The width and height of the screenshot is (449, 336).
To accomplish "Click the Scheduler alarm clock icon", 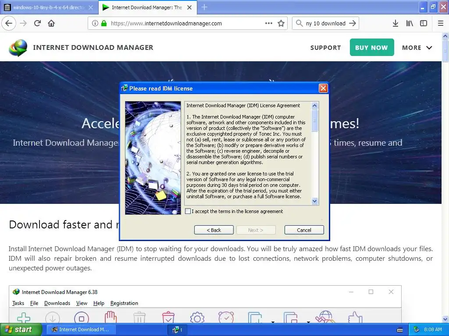I will tap(226, 317).
